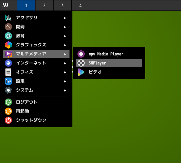Click the インターネット globe icon
Viewport: 181px width, 163px height.
(8, 63)
